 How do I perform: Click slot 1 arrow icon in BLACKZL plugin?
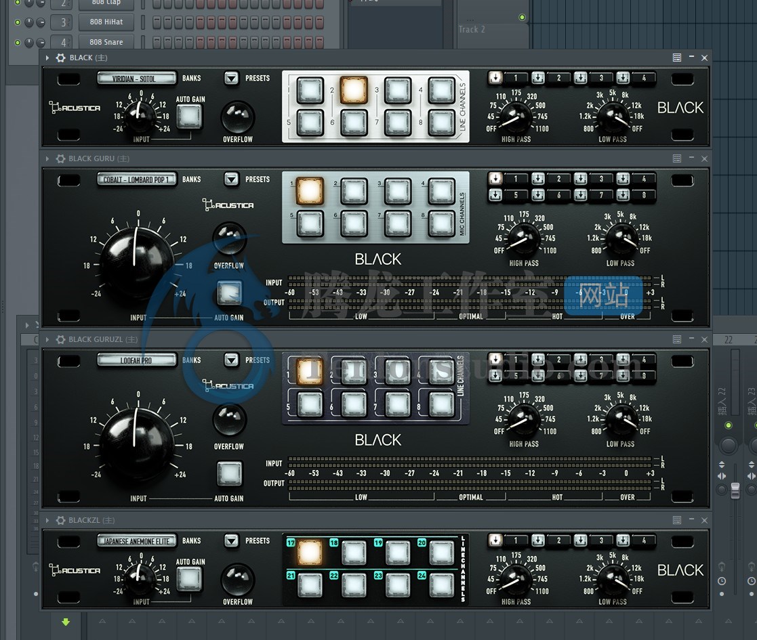click(495, 540)
